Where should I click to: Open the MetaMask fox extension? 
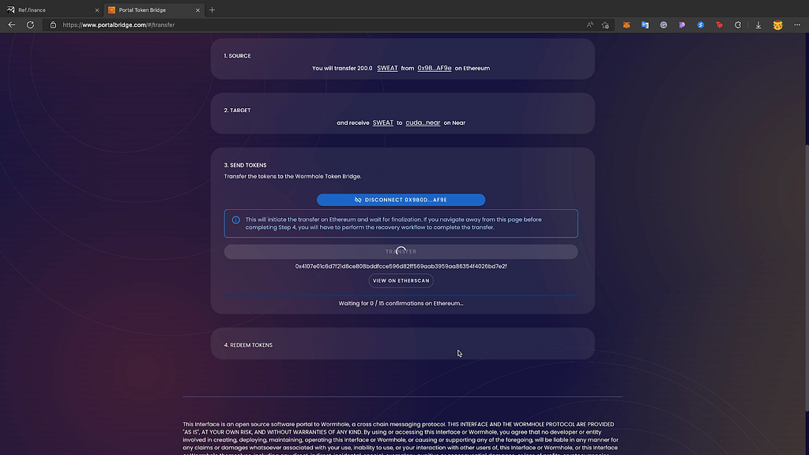click(x=627, y=24)
